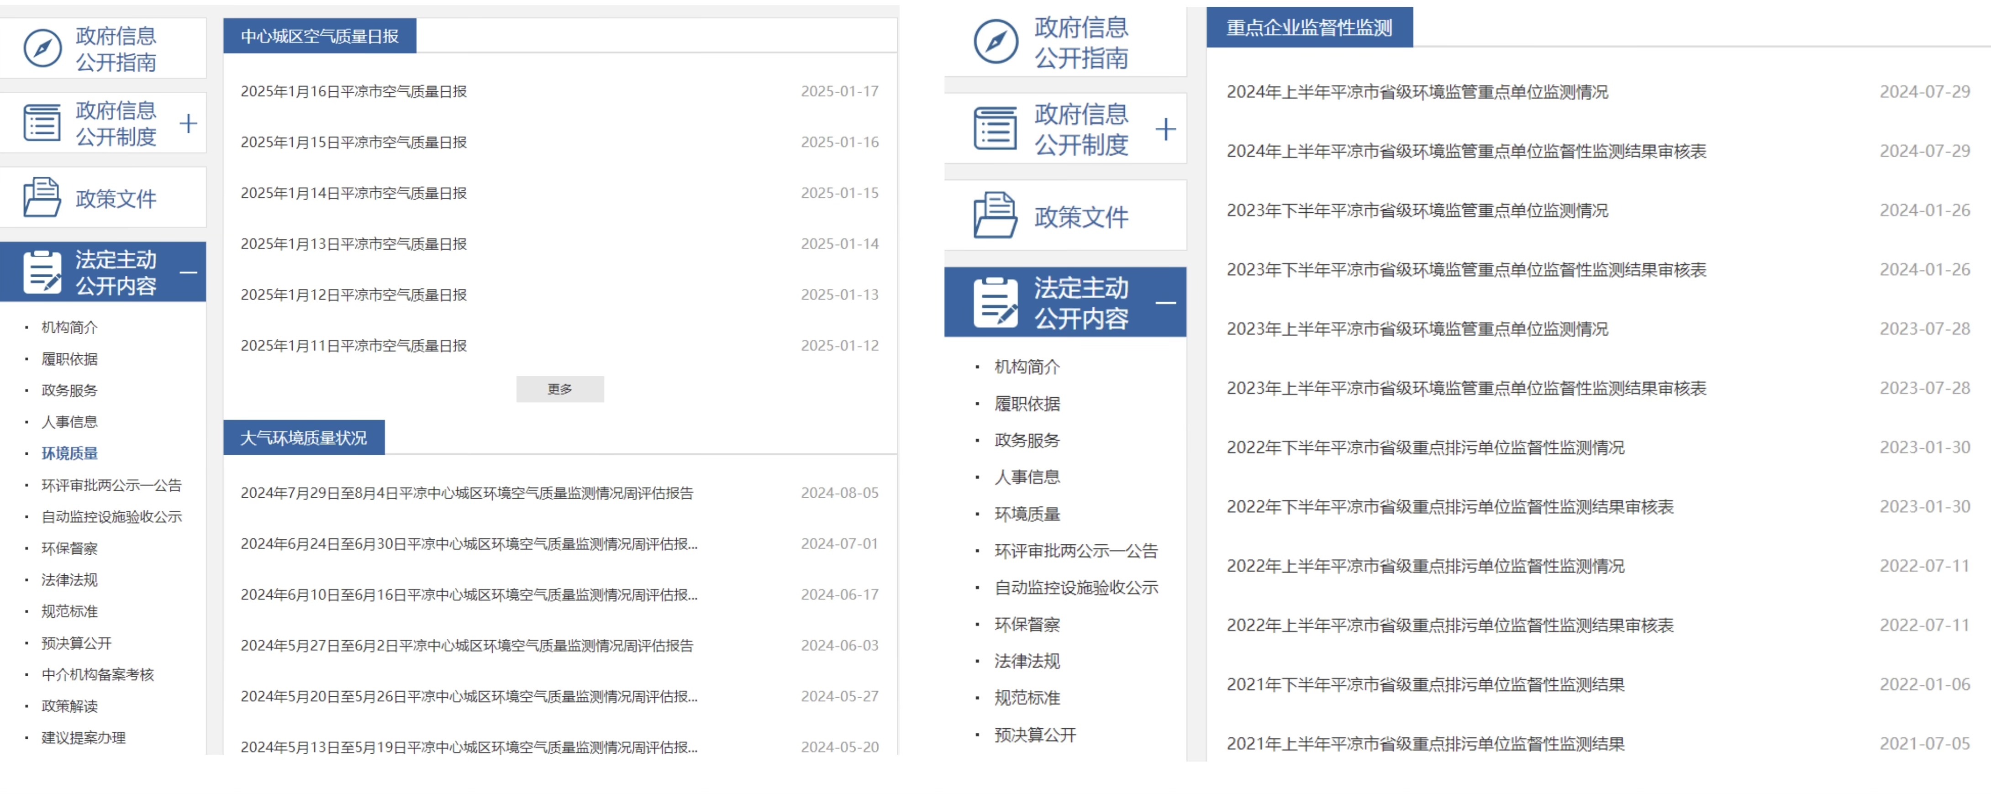Image resolution: width=1991 pixels, height=794 pixels.
Task: Open 2024年7月29日至8月4日 weekly report
Action: point(467,493)
